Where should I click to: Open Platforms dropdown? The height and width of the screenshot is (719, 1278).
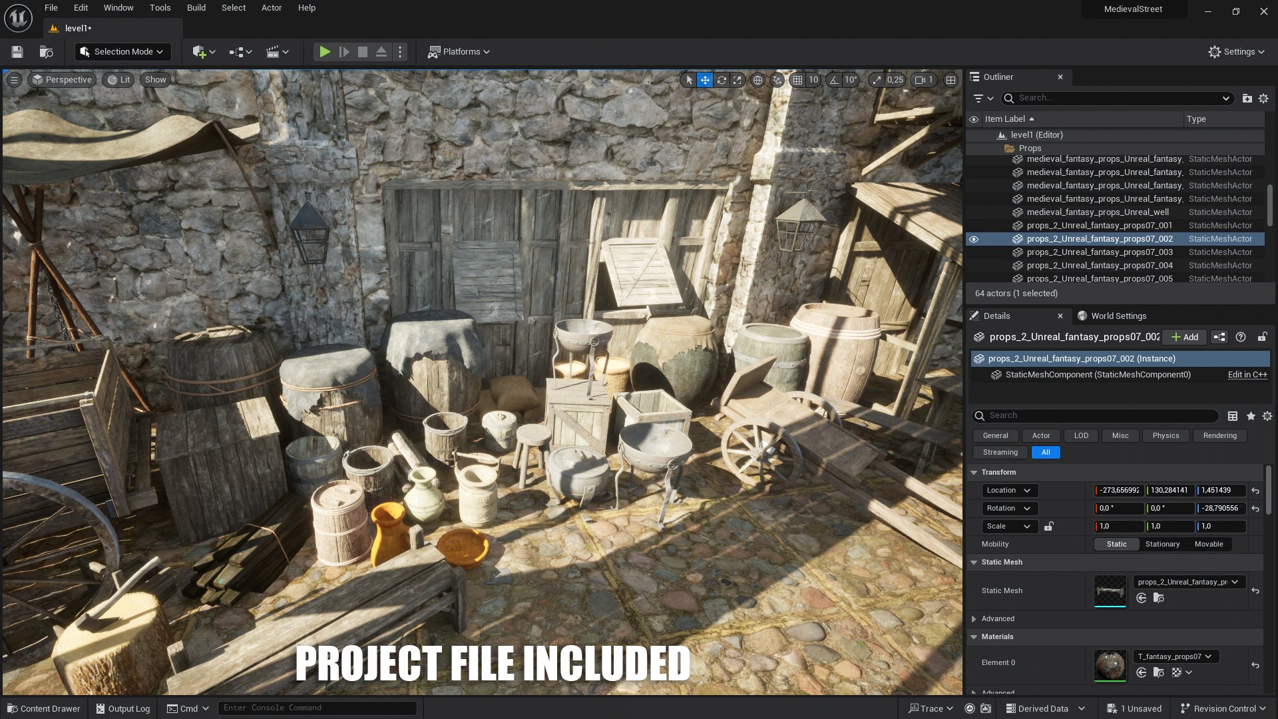click(x=459, y=52)
